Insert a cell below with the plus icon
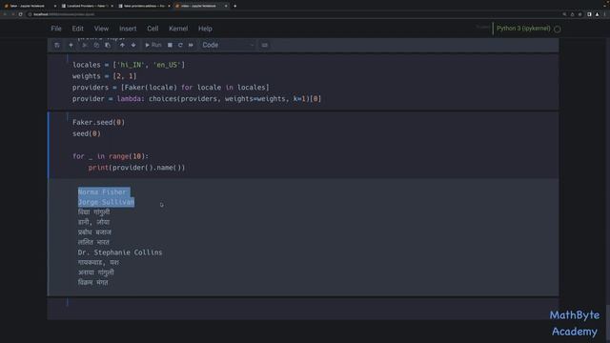610x343 pixels. tap(71, 45)
